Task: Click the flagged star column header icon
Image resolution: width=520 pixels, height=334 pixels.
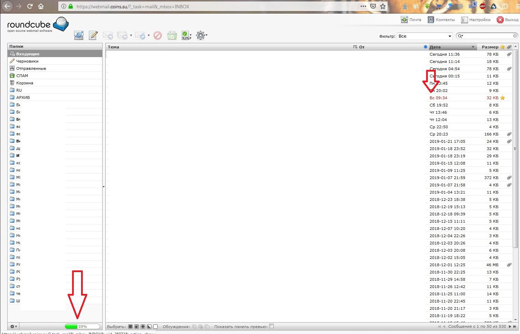Action: coord(503,47)
